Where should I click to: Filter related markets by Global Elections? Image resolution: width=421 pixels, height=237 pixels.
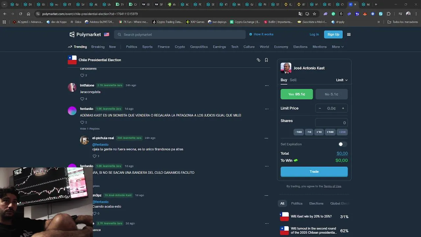pyautogui.click(x=339, y=203)
